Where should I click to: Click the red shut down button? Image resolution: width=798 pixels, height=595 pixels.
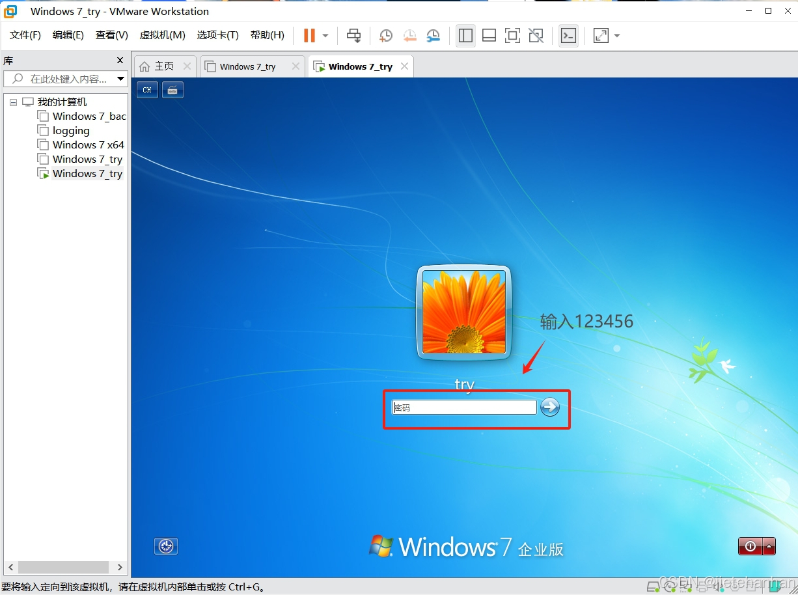pyautogui.click(x=750, y=547)
